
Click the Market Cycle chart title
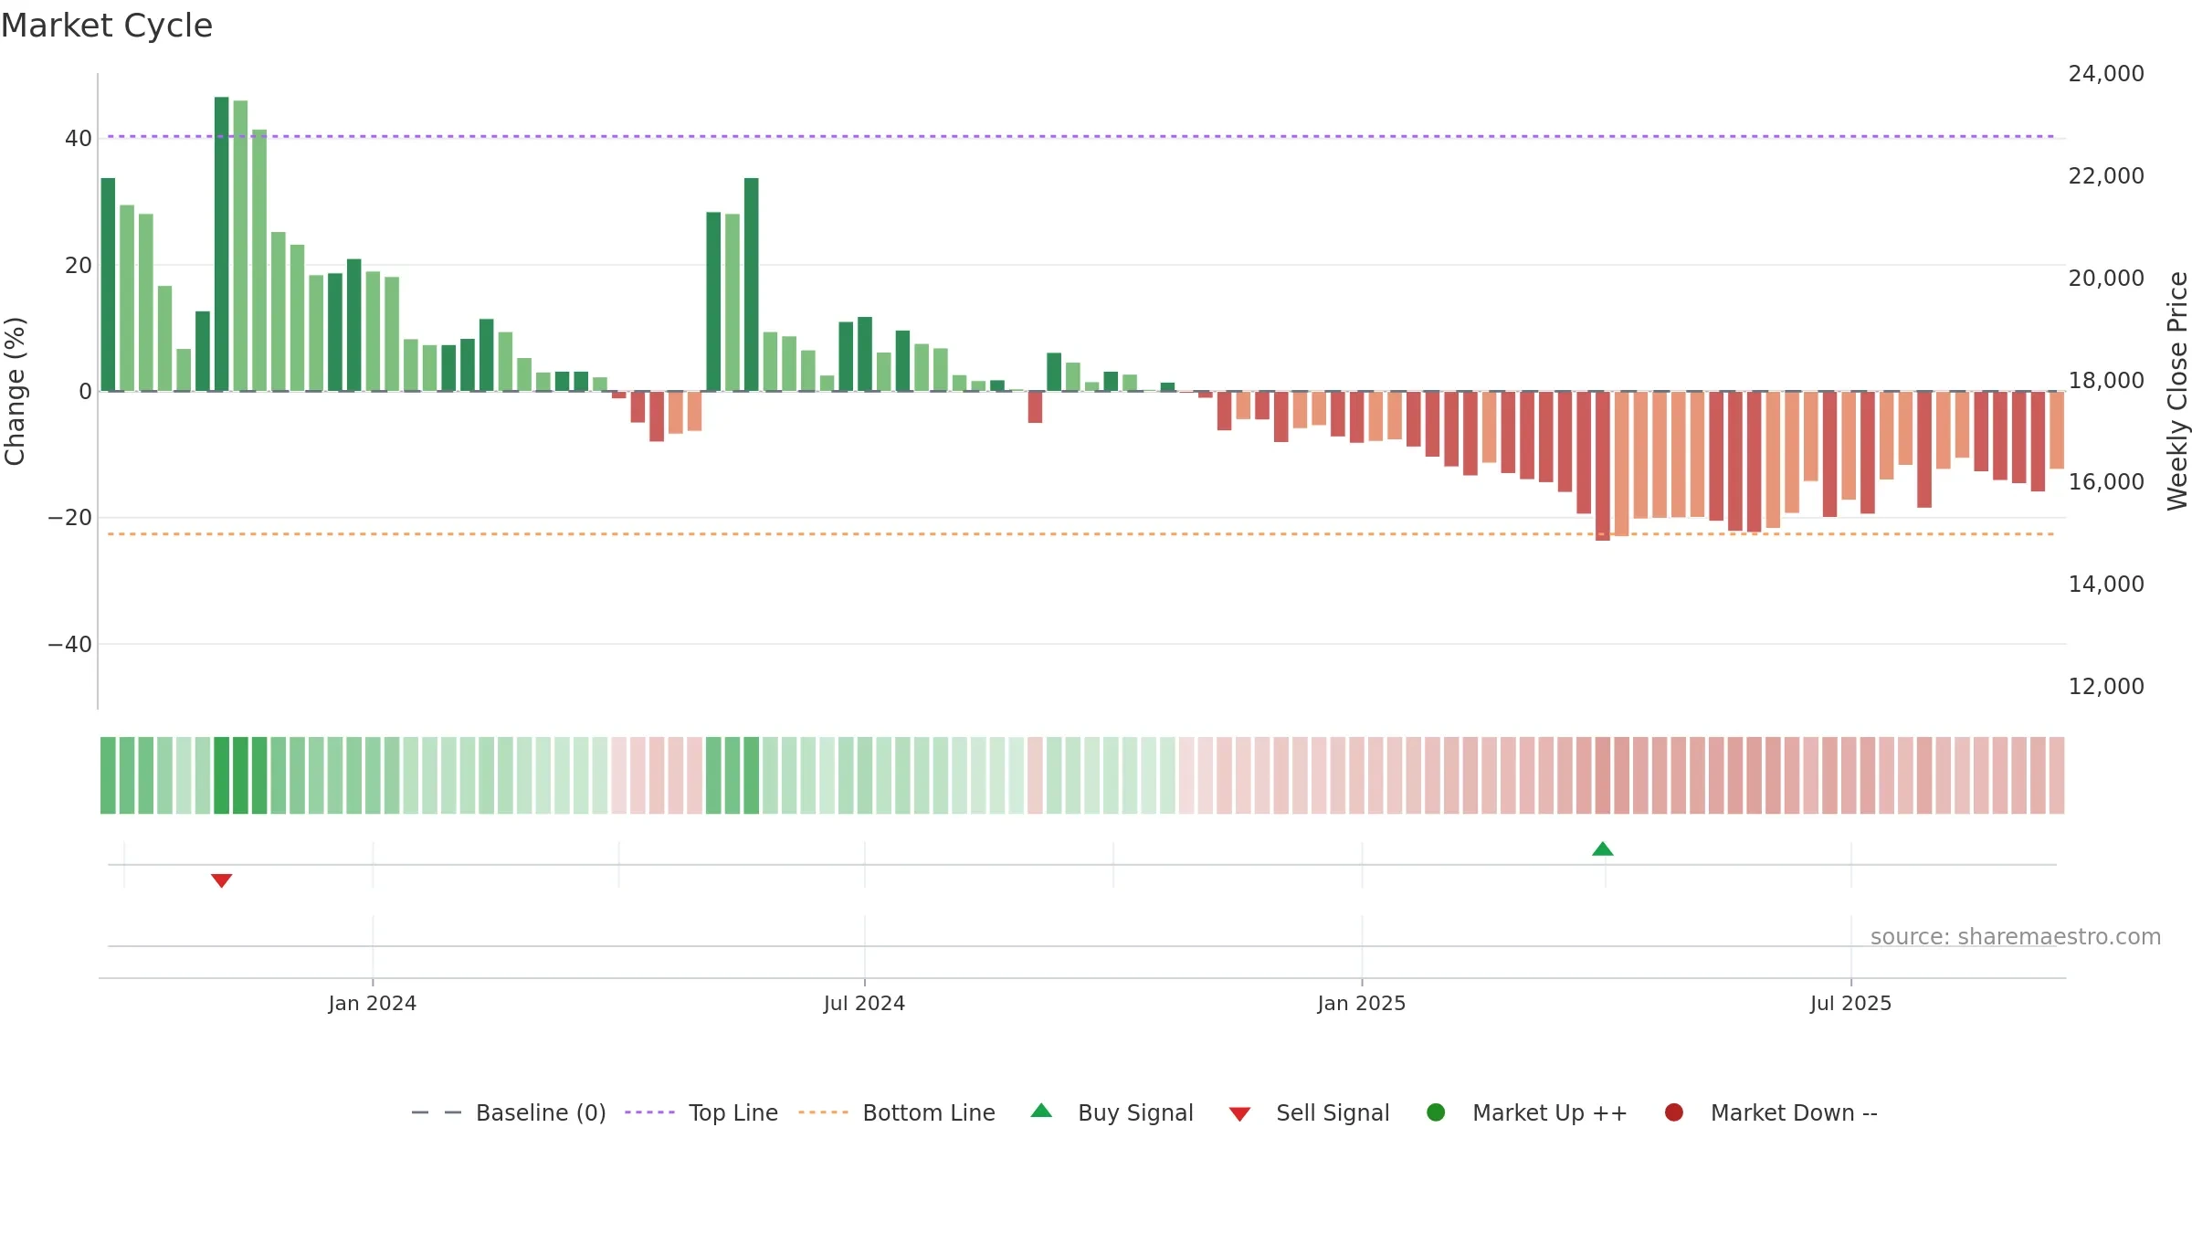point(107,26)
